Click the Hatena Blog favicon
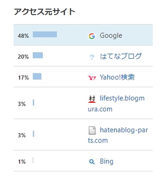This screenshot has height=179, width=160. [92, 57]
